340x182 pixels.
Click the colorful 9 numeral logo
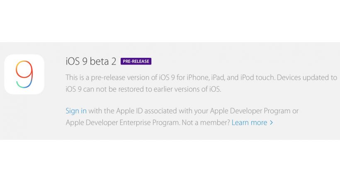tap(24, 74)
